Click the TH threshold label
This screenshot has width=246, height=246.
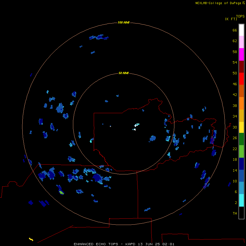(235, 213)
